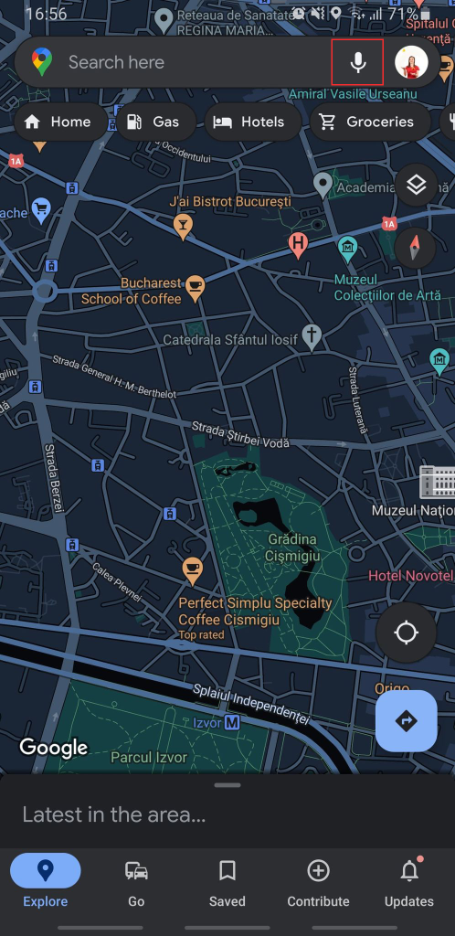Click in the Search here field
Screen dimensions: 455x936
click(x=196, y=62)
